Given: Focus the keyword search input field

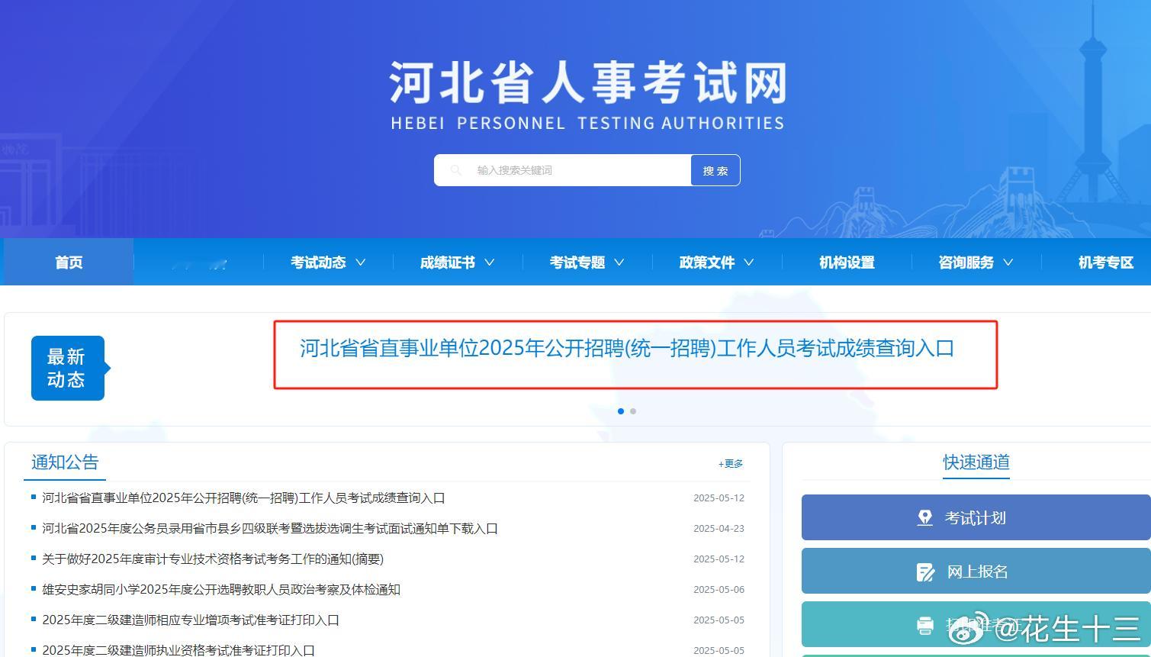Looking at the screenshot, I should [563, 170].
